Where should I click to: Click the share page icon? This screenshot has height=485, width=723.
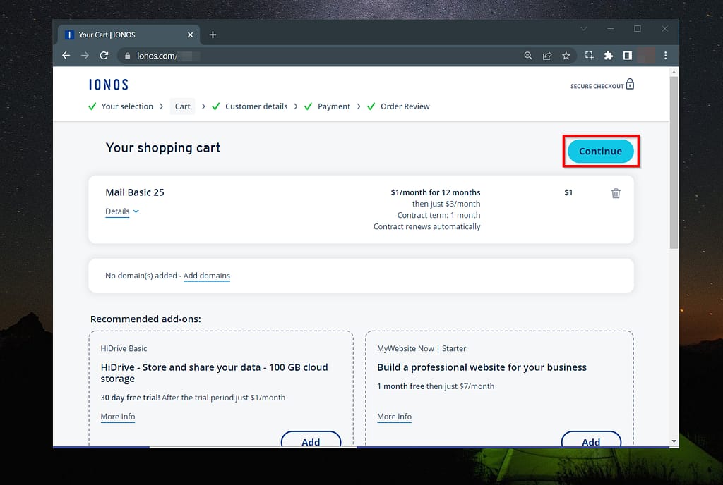click(547, 56)
